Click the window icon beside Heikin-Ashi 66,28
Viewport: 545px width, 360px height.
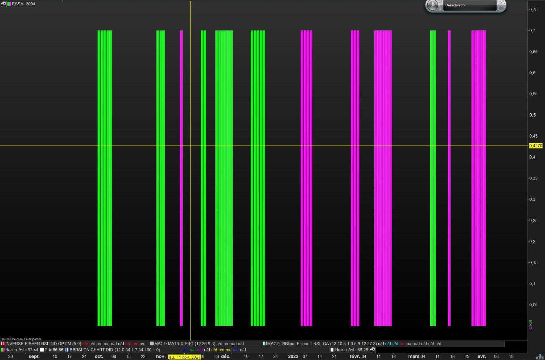pyautogui.click(x=372, y=350)
